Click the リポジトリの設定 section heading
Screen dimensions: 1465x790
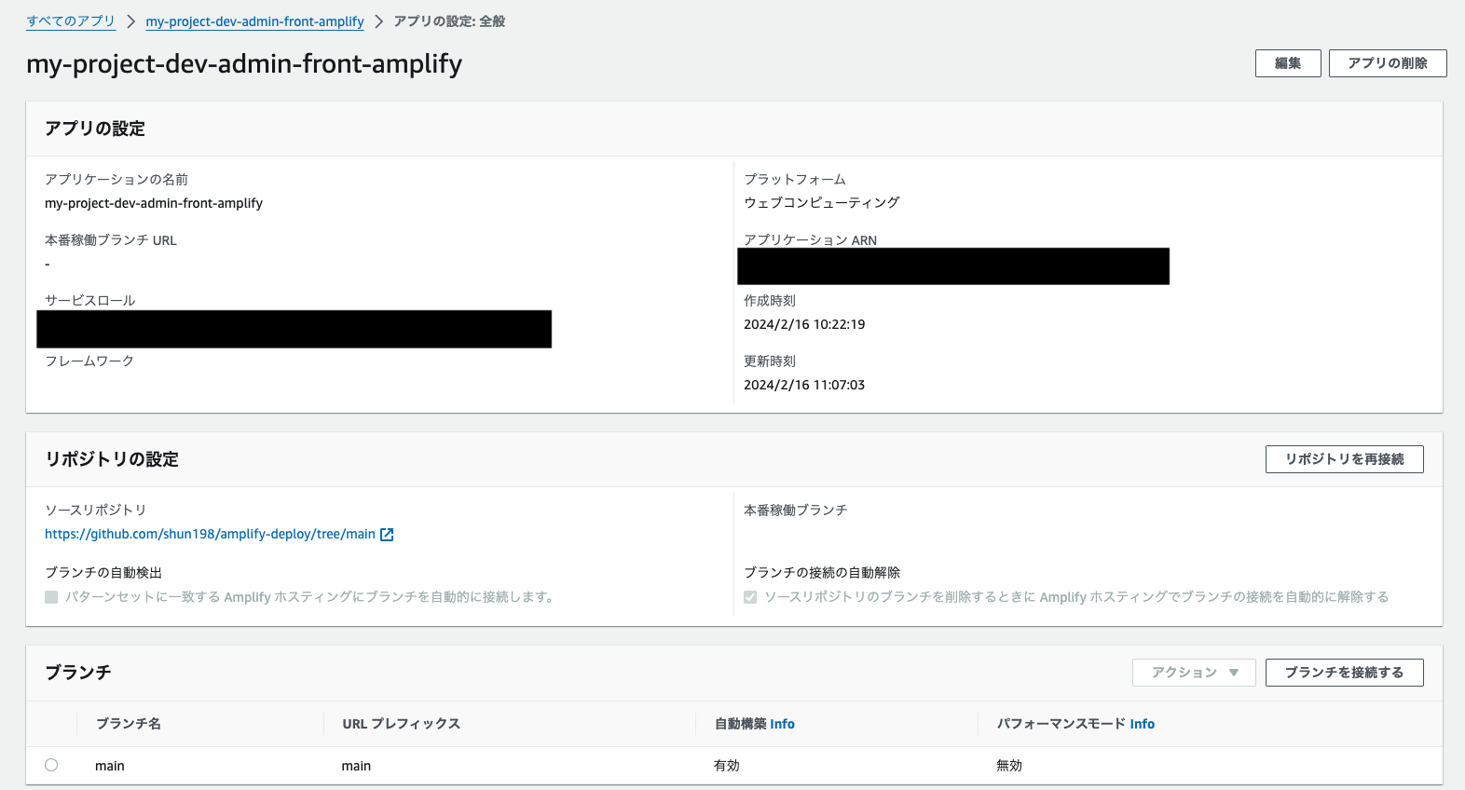pos(112,459)
